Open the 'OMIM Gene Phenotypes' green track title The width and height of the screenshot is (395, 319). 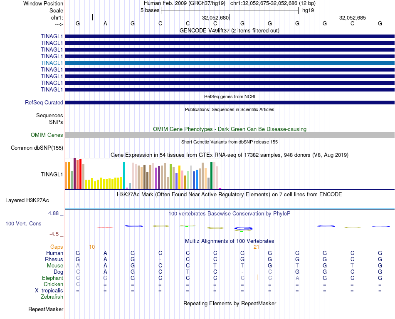[230, 129]
